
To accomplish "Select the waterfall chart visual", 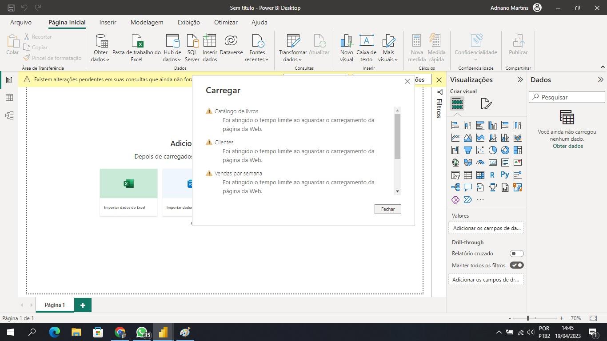I will (455, 150).
